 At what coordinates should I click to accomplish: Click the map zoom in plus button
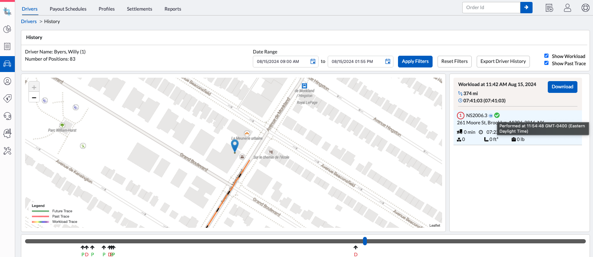tap(34, 87)
